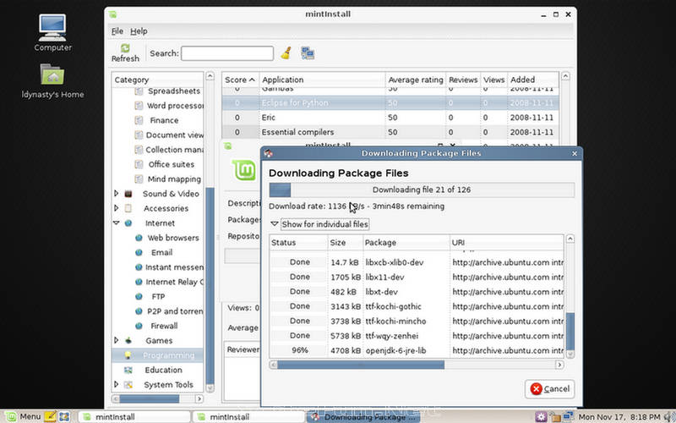Click the System Tools category icon
Viewport: 676px width, 423px height.
coord(128,385)
